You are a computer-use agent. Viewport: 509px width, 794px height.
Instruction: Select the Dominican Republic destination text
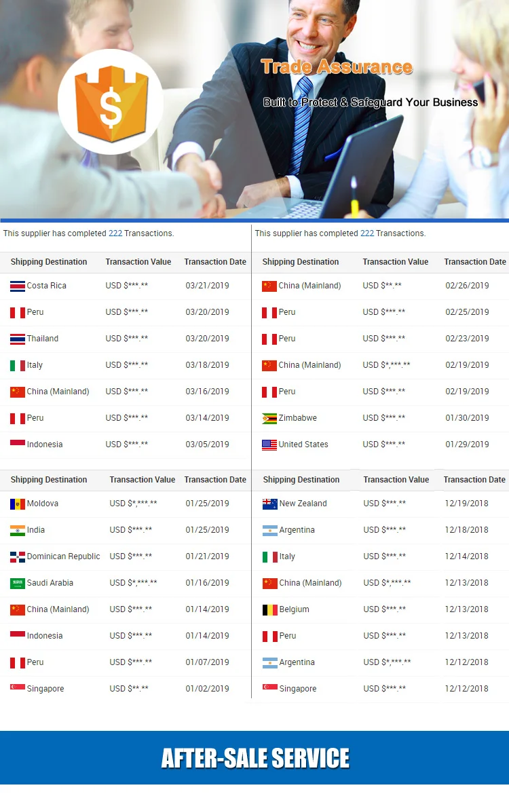[x=63, y=556]
